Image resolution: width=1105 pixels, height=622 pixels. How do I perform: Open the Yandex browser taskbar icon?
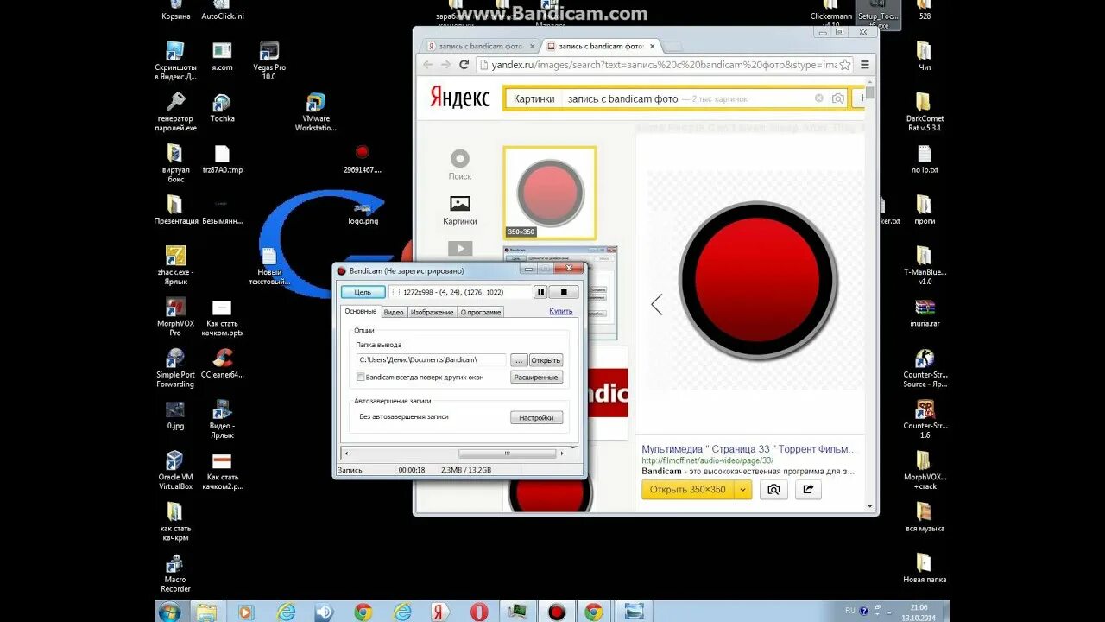tap(440, 612)
